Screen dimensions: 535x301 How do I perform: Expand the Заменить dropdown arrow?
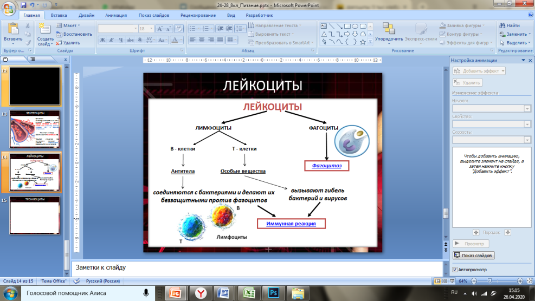coord(530,34)
